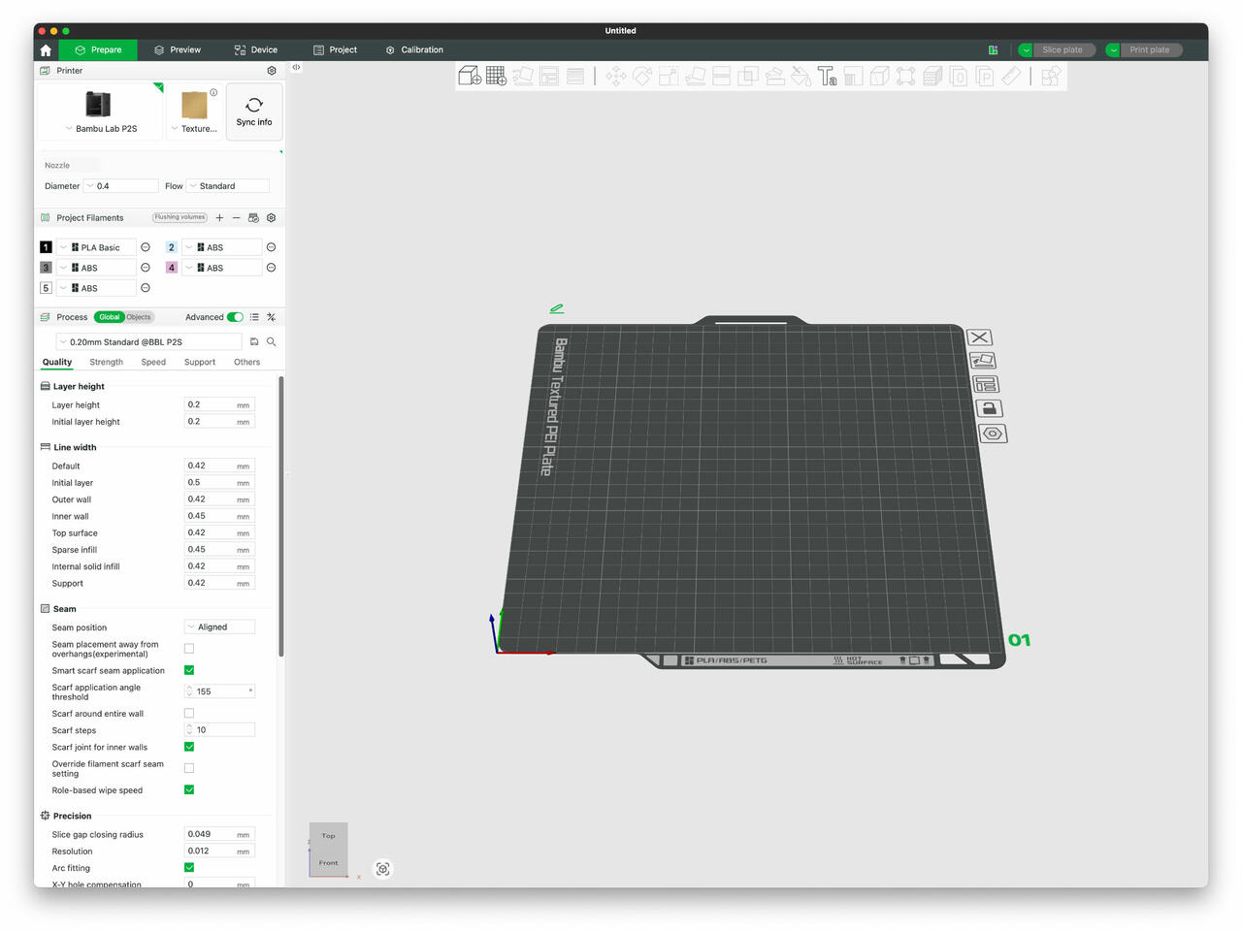Click the pink filament 4 color swatch
Screen dimensions: 1242x932
[172, 268]
